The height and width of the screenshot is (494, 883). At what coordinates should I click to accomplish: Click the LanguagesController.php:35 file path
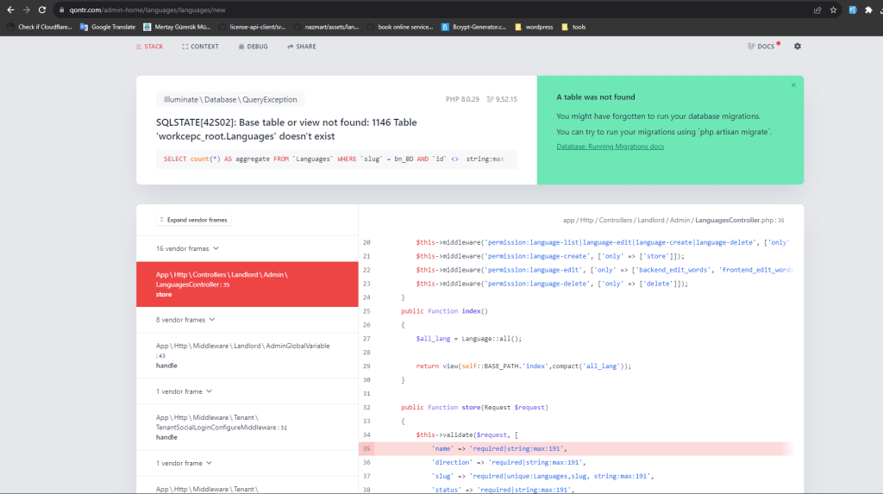(673, 220)
